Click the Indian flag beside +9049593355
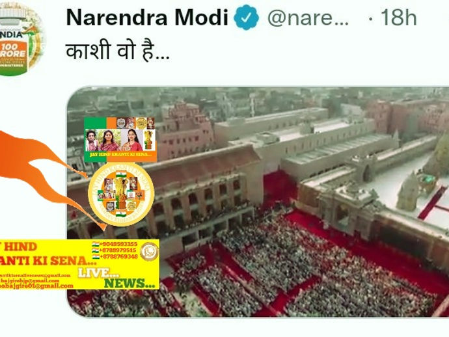 point(96,244)
